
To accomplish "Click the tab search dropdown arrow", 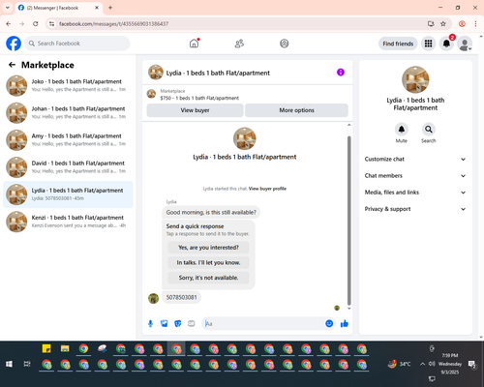I will pos(8,8).
